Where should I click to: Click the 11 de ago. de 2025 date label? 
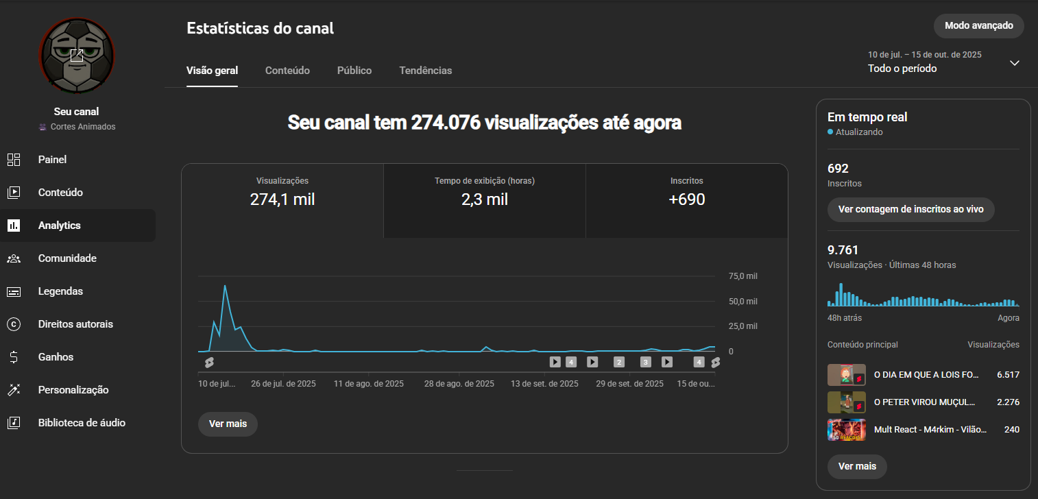[369, 384]
